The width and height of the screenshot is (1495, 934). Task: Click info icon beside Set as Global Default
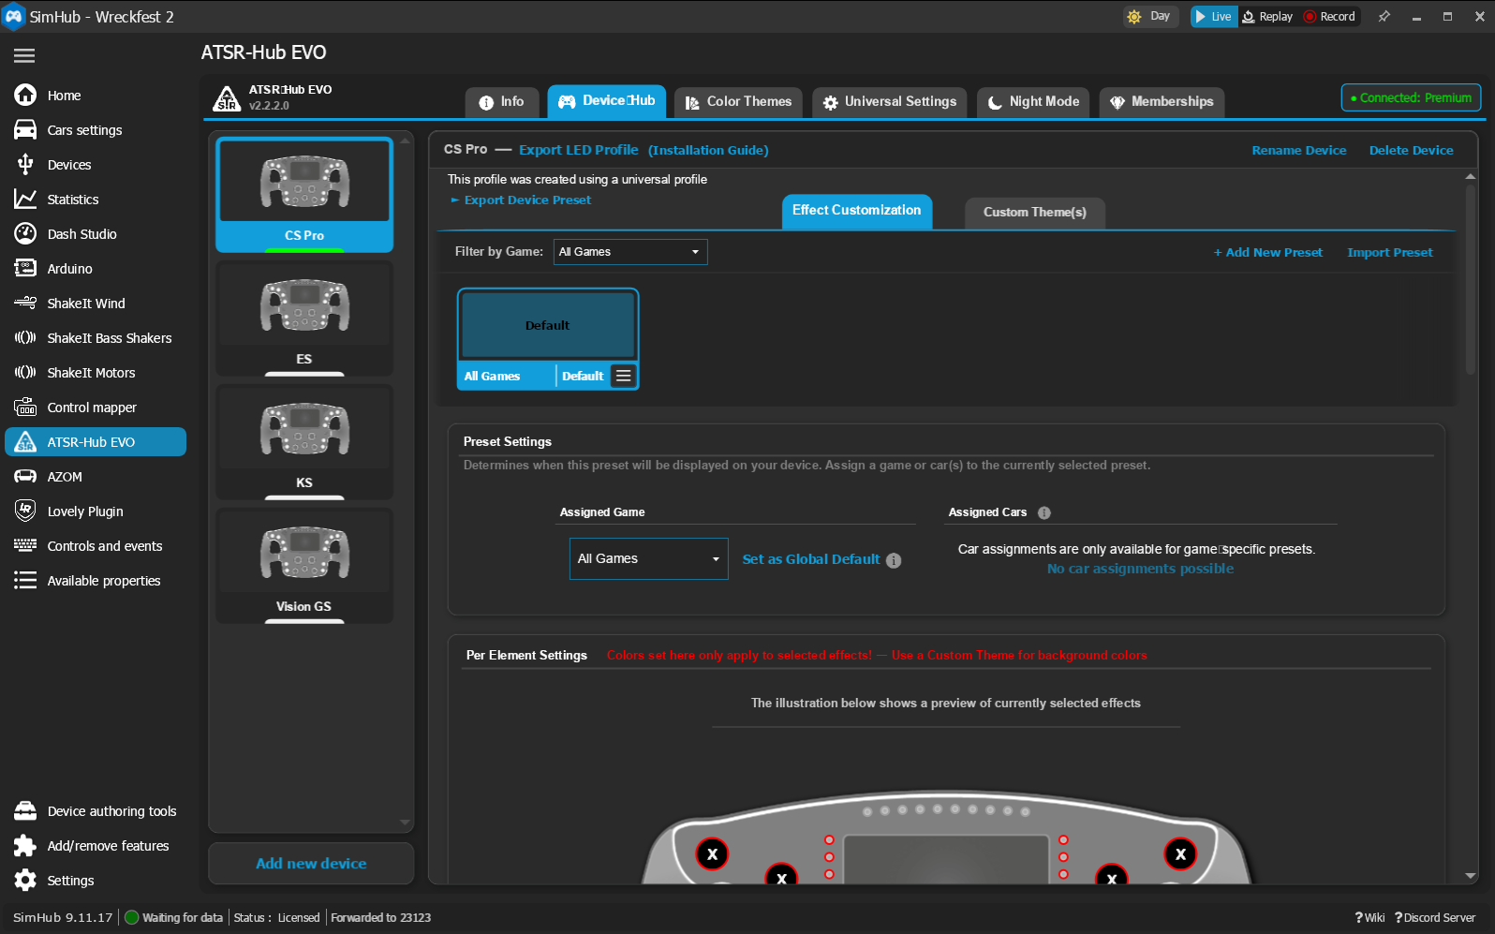pos(894,560)
